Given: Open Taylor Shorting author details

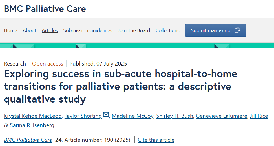Looking at the screenshot, I should [83, 116].
